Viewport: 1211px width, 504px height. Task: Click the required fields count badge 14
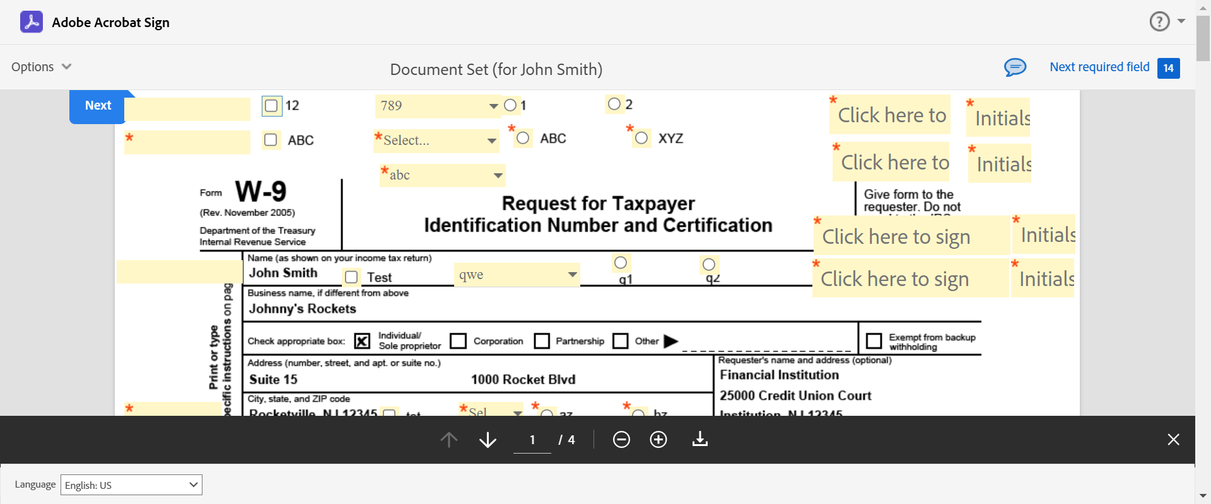coord(1169,68)
